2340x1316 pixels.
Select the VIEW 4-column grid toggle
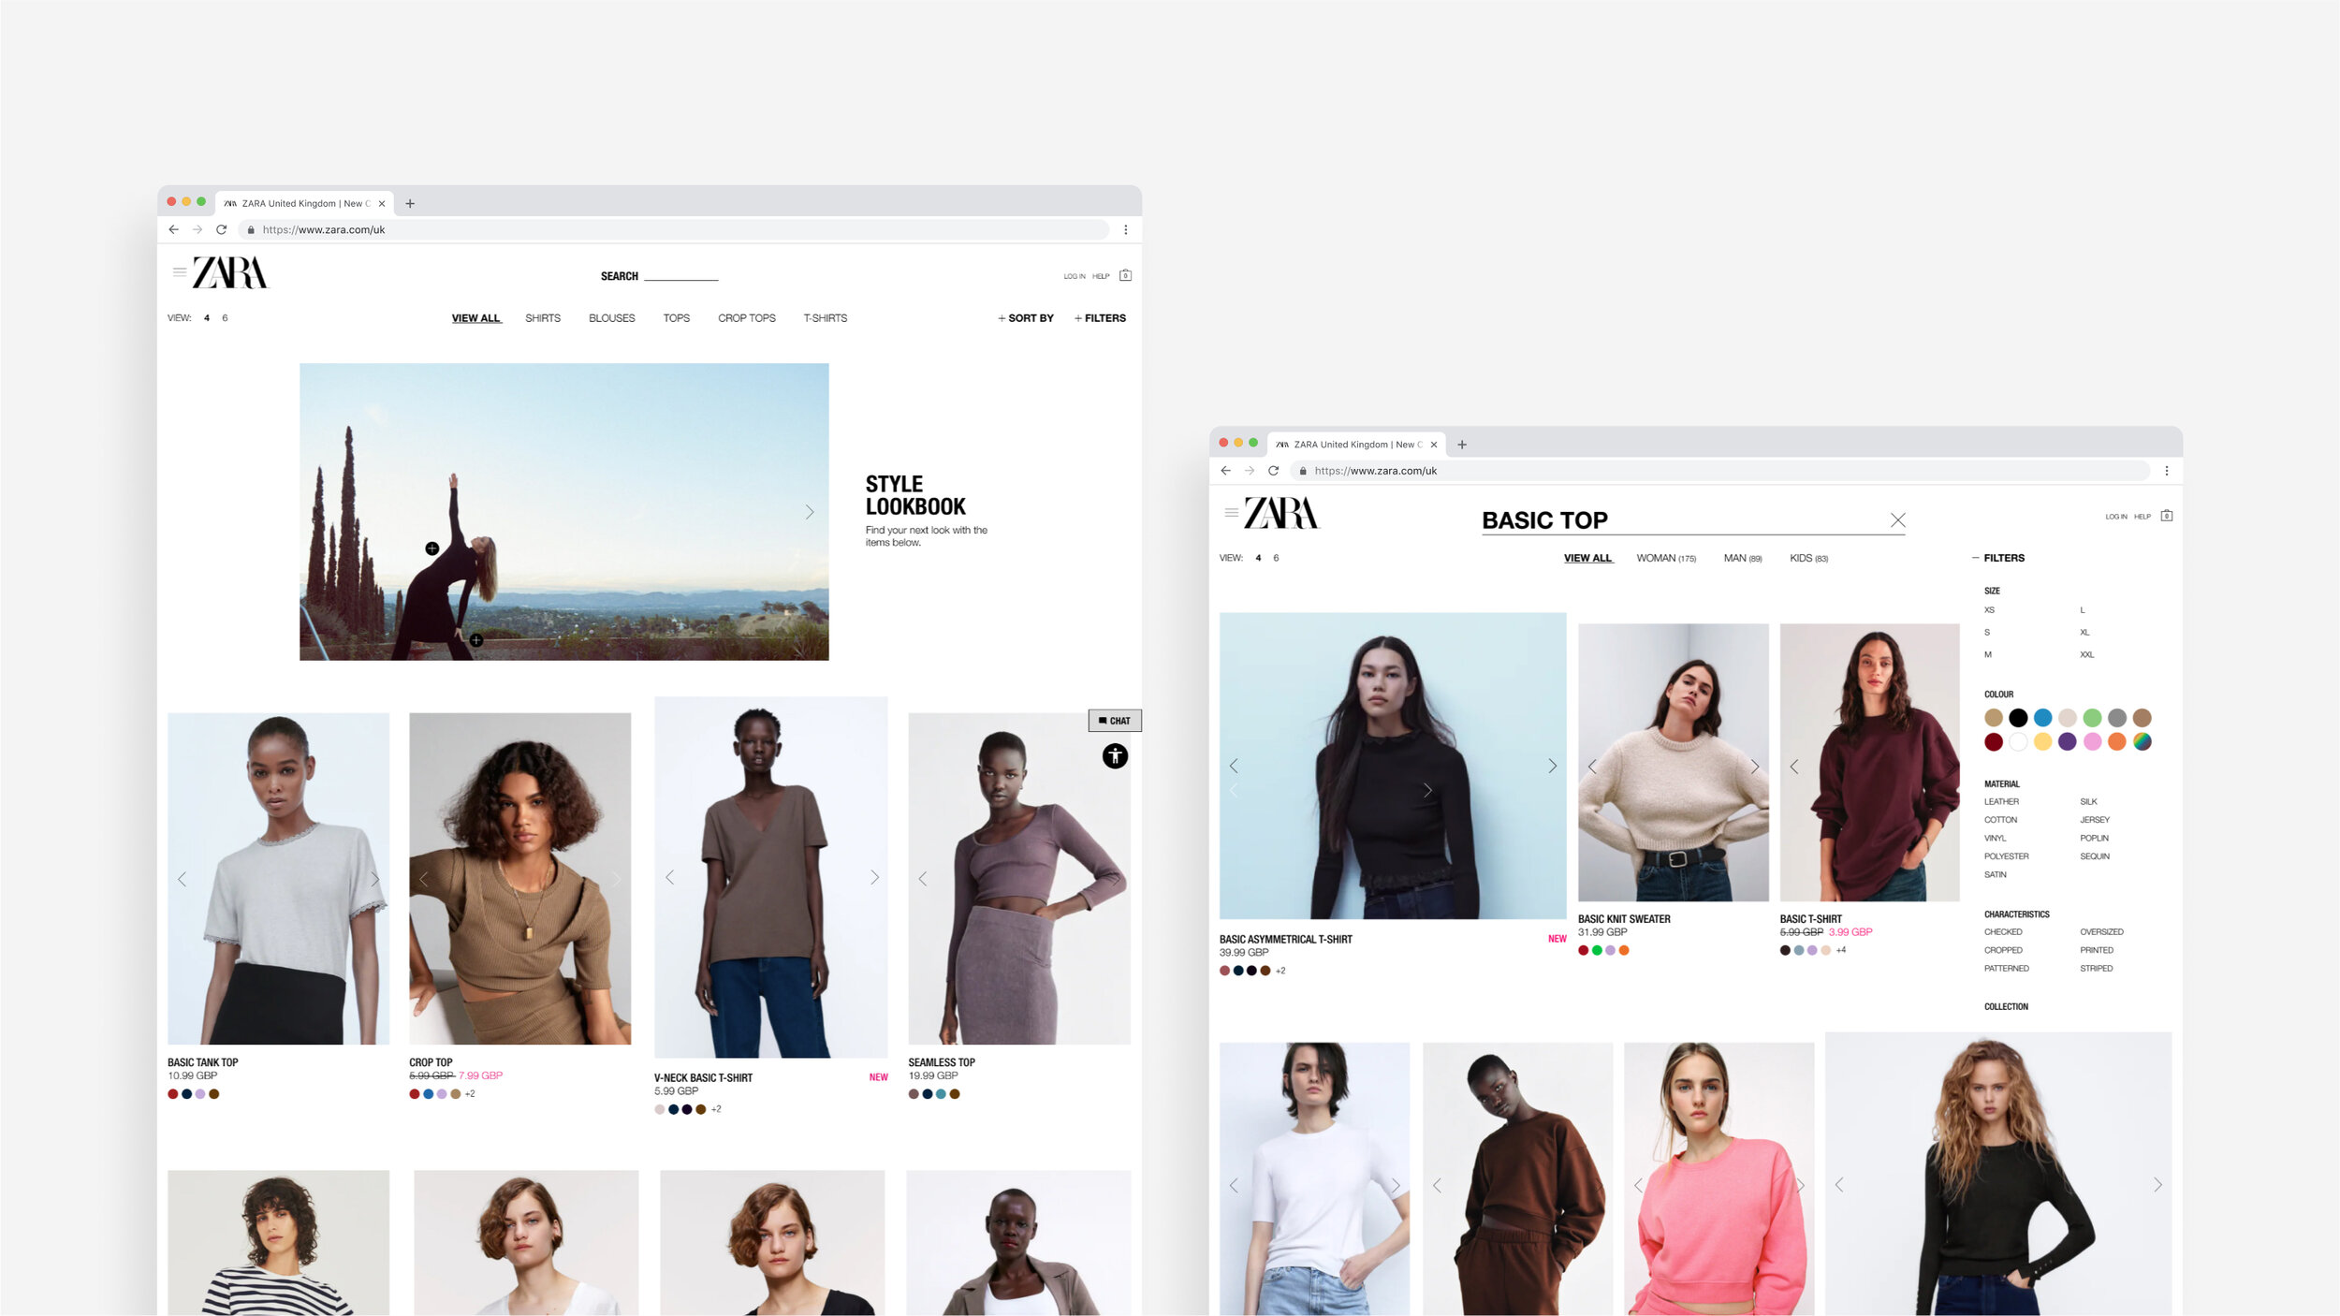point(206,318)
